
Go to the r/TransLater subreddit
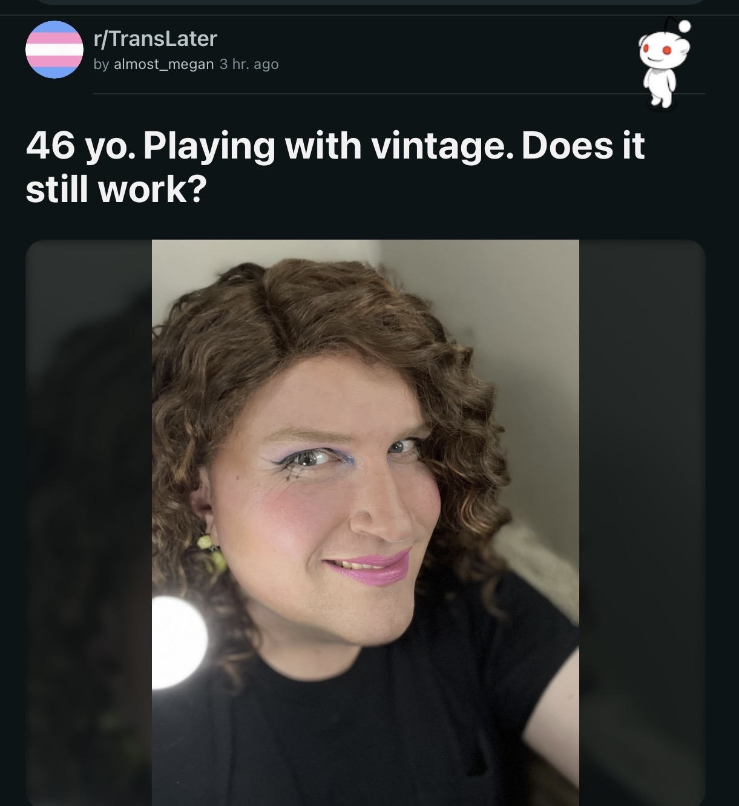click(x=155, y=39)
